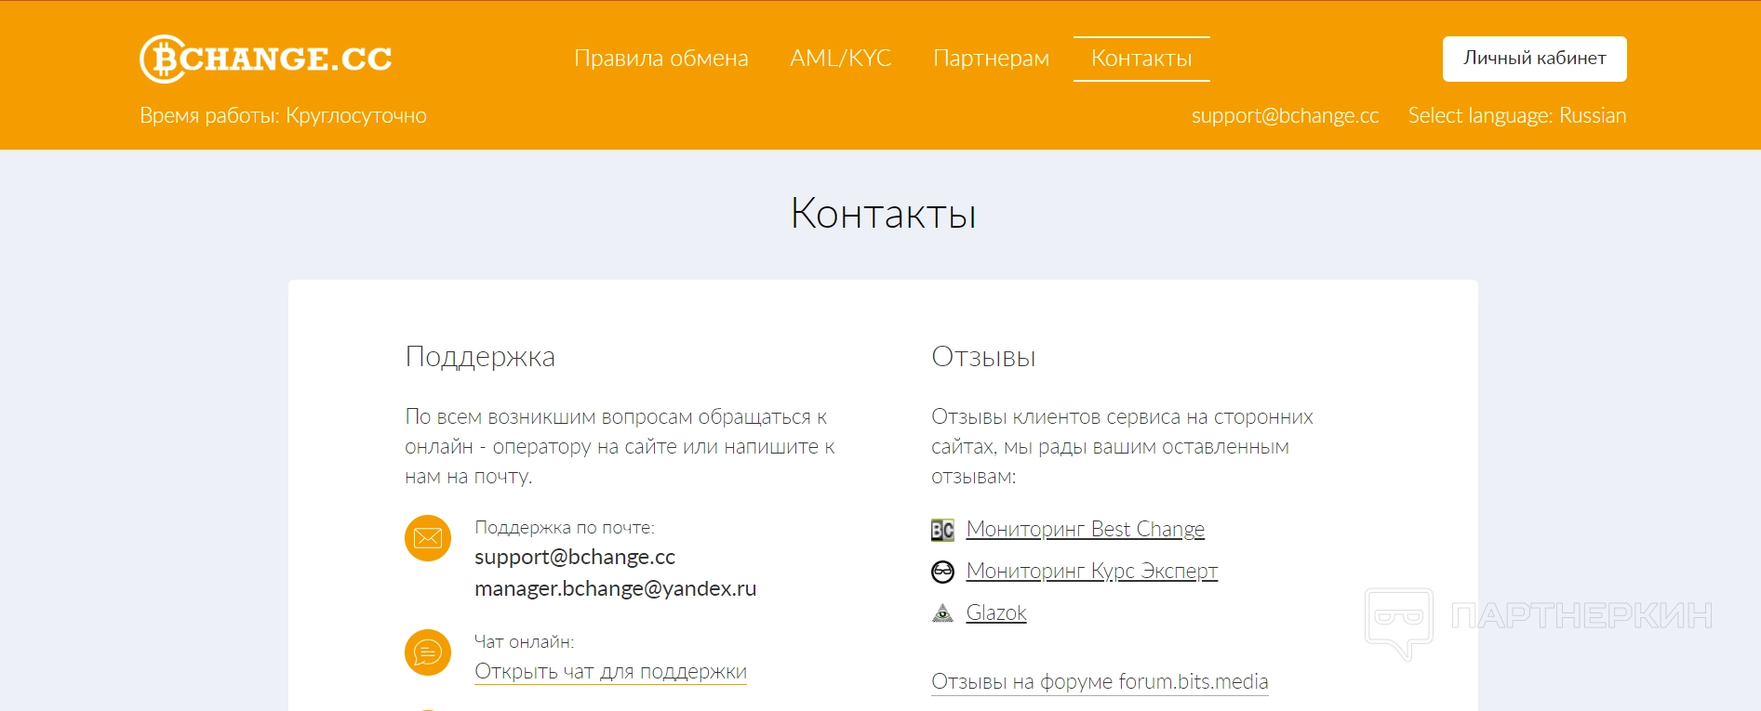Click the manager.bchange@yandex.ru email address
The width and height of the screenshot is (1761, 711).
pos(615,588)
